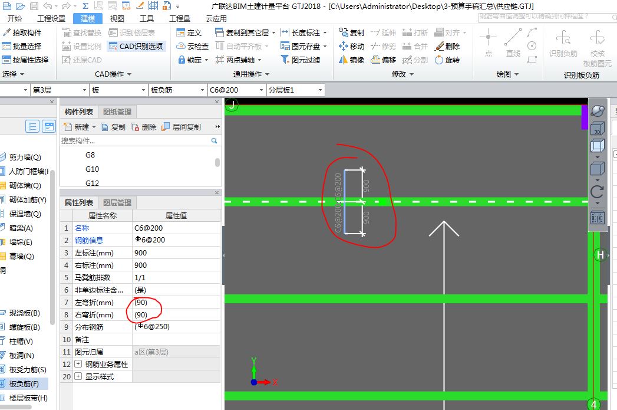The width and height of the screenshot is (617, 410).
Task: Click 识别负筋 recognize negative rebar
Action: pyautogui.click(x=563, y=43)
